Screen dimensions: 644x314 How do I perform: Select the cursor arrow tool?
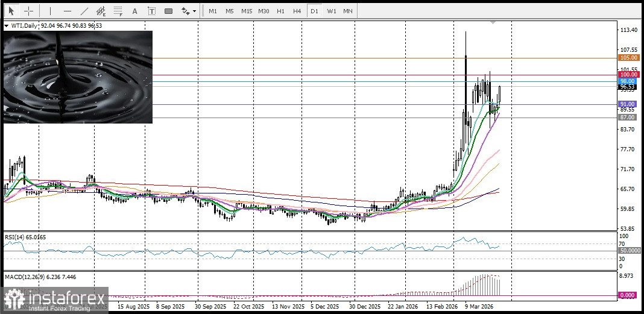click(11, 11)
